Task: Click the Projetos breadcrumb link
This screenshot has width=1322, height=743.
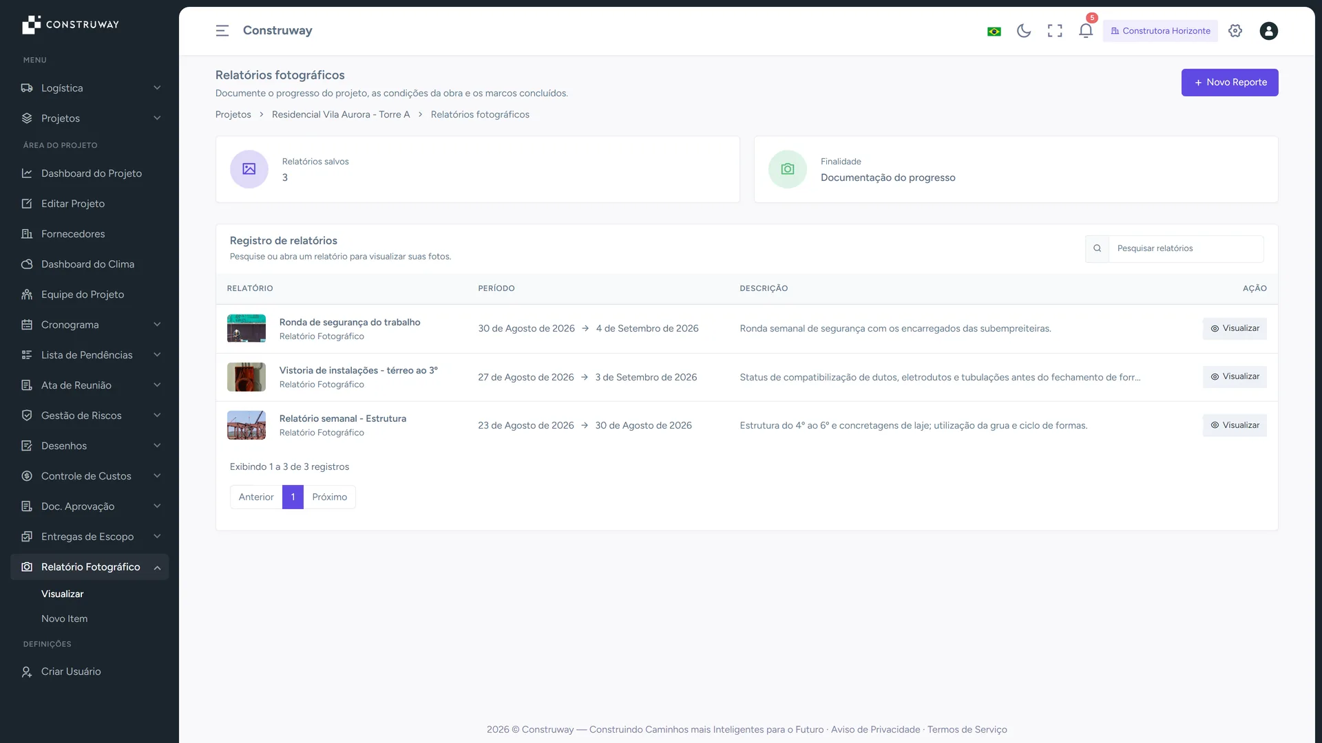Action: [x=233, y=115]
